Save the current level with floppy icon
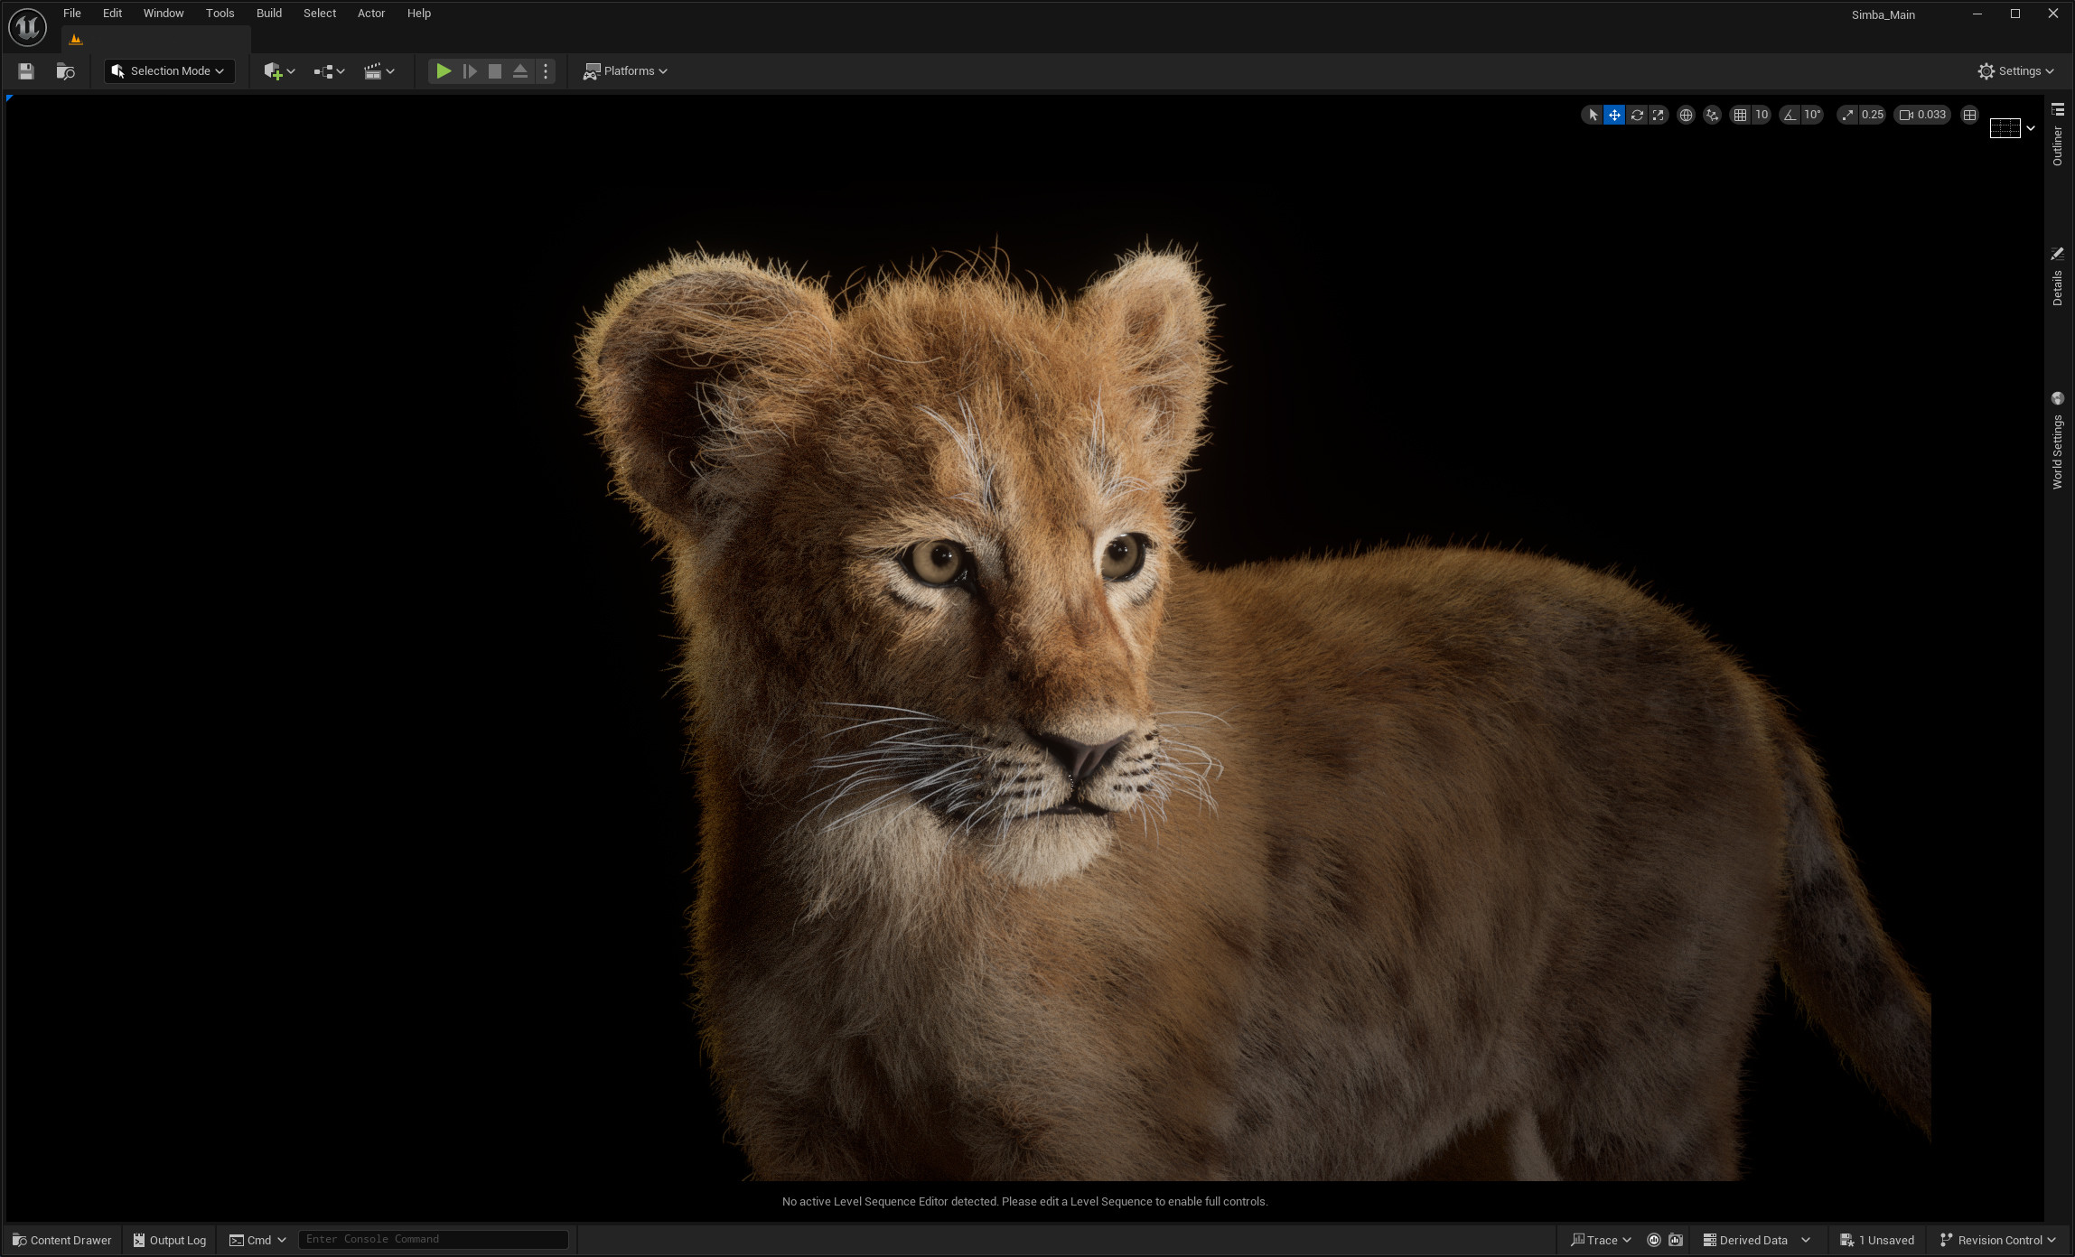This screenshot has width=2075, height=1257. [x=26, y=71]
